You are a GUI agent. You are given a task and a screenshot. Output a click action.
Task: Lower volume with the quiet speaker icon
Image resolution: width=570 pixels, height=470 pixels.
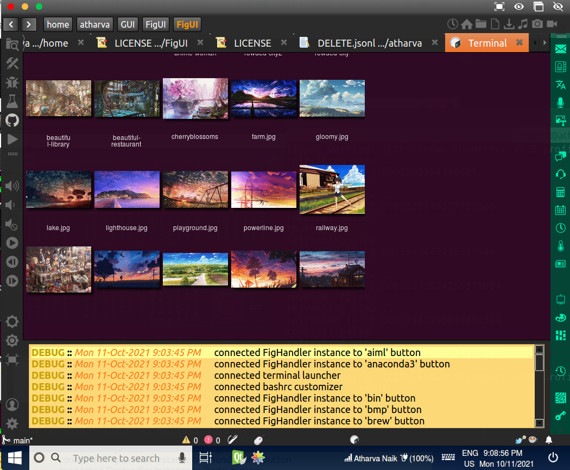tap(10, 205)
